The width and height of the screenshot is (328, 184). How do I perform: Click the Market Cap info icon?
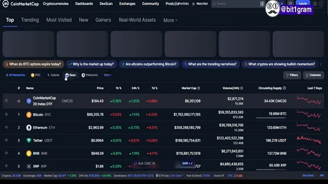pyautogui.click(x=199, y=88)
